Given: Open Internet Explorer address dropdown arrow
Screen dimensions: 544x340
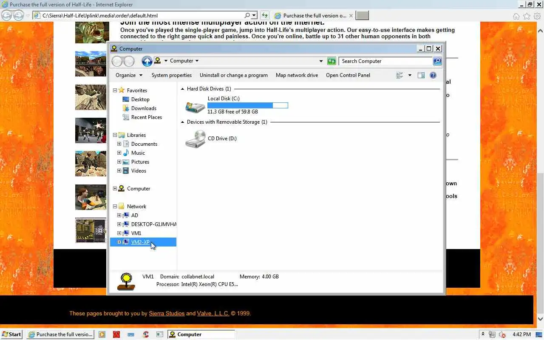Looking at the screenshot, I should click(254, 16).
